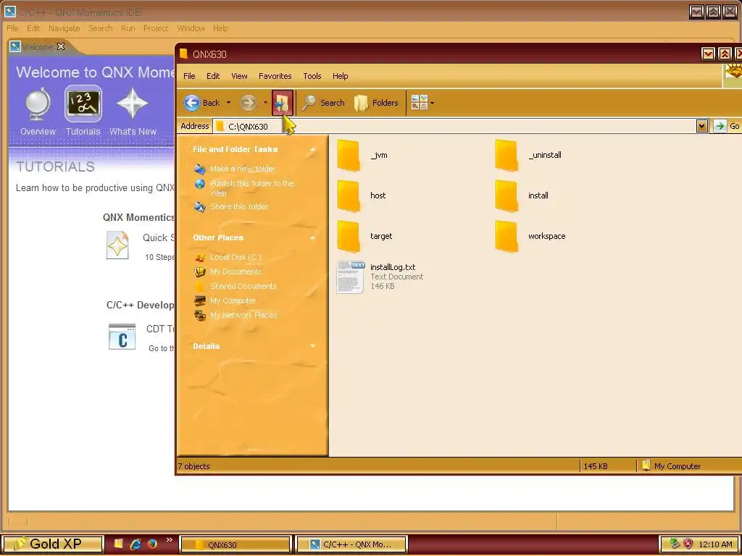Click Make a new folder link
This screenshot has height=556, width=742.
click(x=242, y=169)
